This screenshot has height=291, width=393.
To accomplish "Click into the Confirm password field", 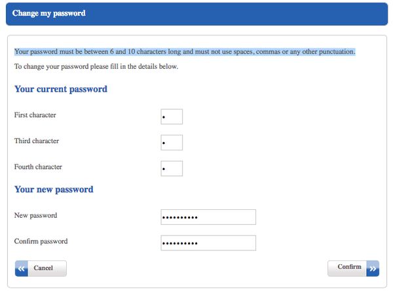I will pos(208,243).
